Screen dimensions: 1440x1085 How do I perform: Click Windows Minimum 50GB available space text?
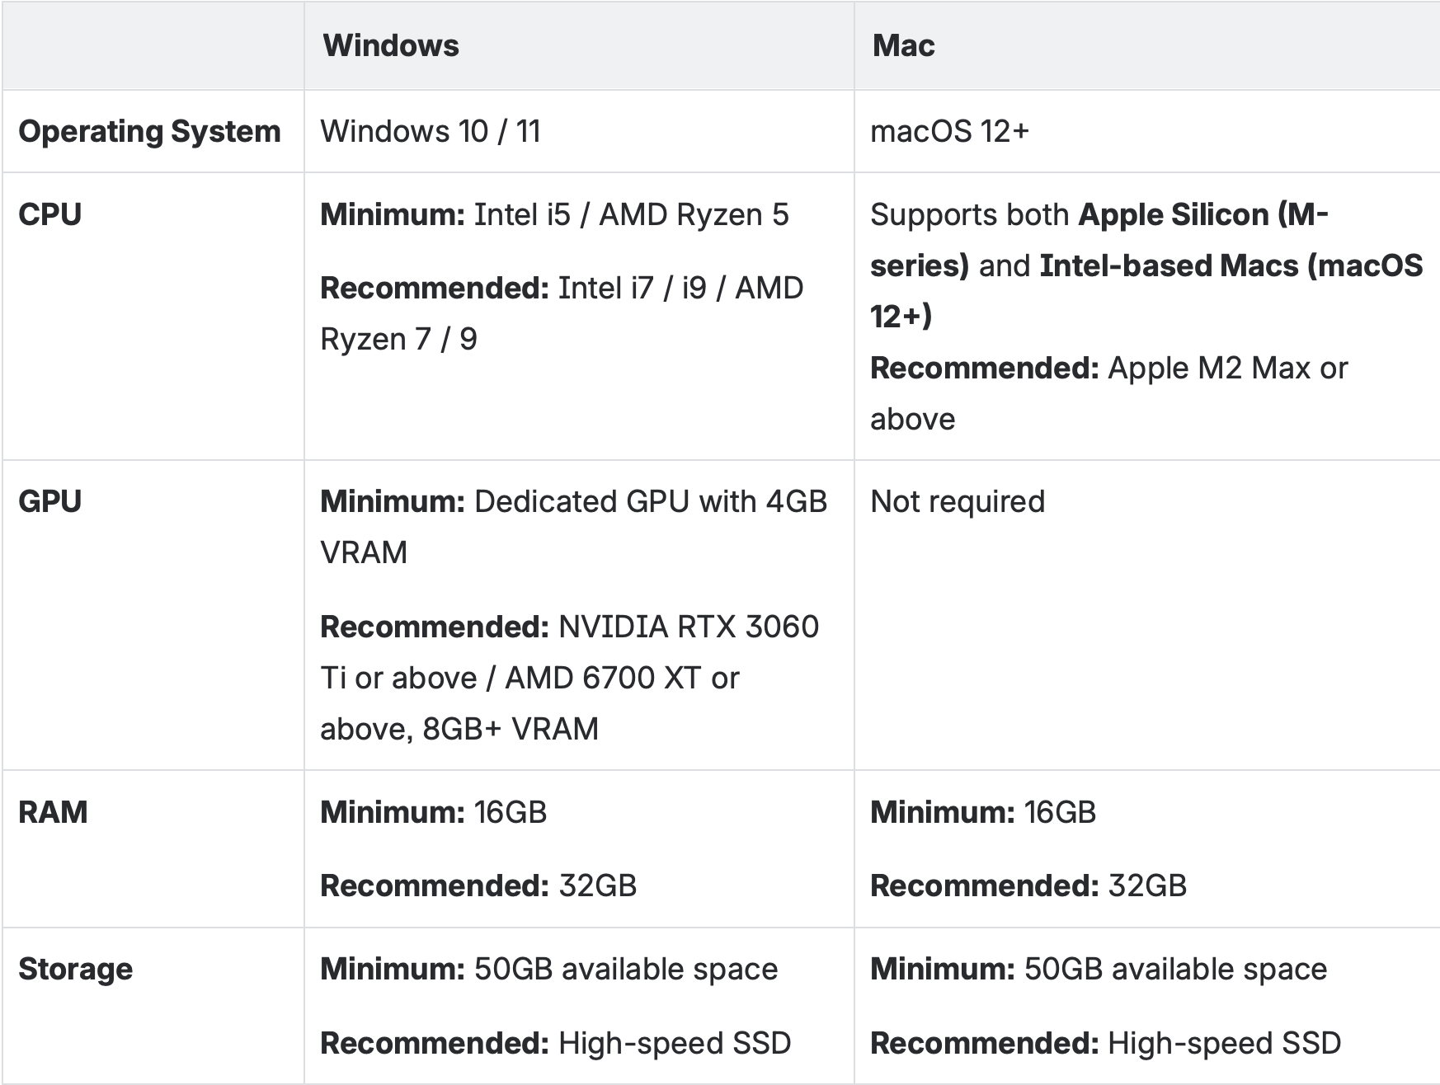[x=548, y=970]
